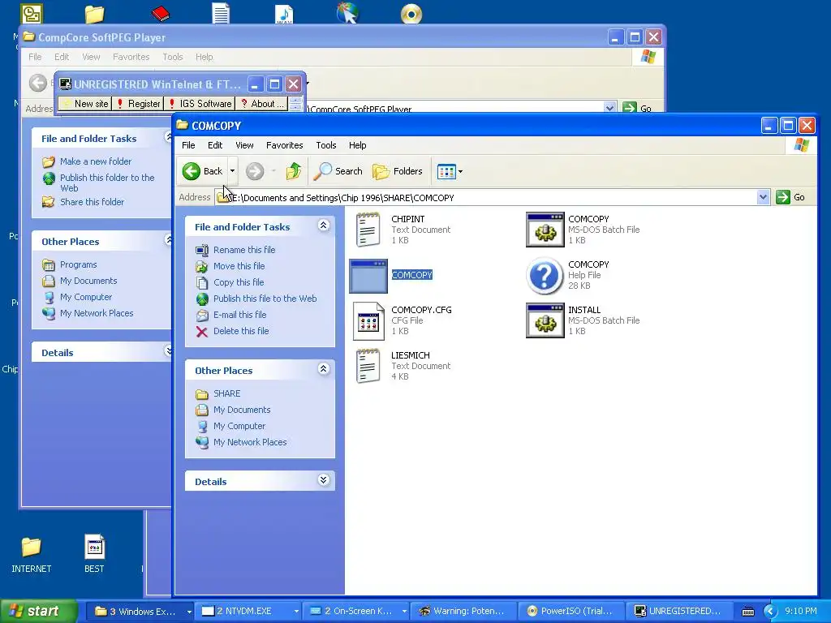Click the disc icon on desktop top row
831x623 pixels.
[x=411, y=14]
